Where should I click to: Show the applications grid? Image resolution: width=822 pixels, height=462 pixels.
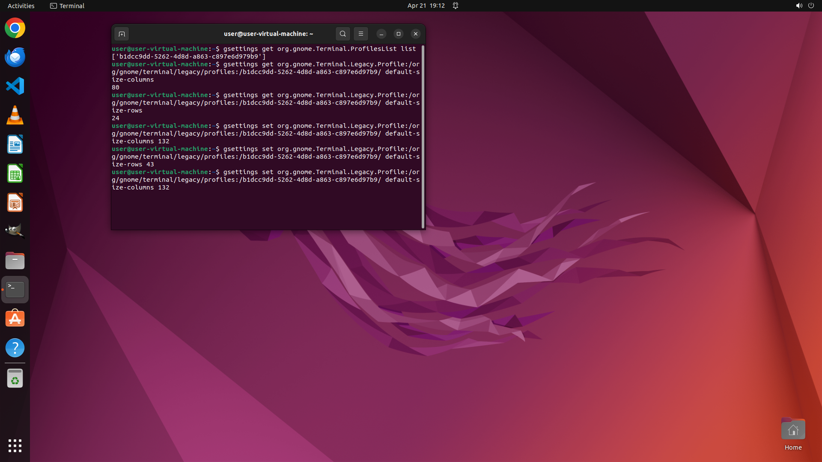coord(15,445)
